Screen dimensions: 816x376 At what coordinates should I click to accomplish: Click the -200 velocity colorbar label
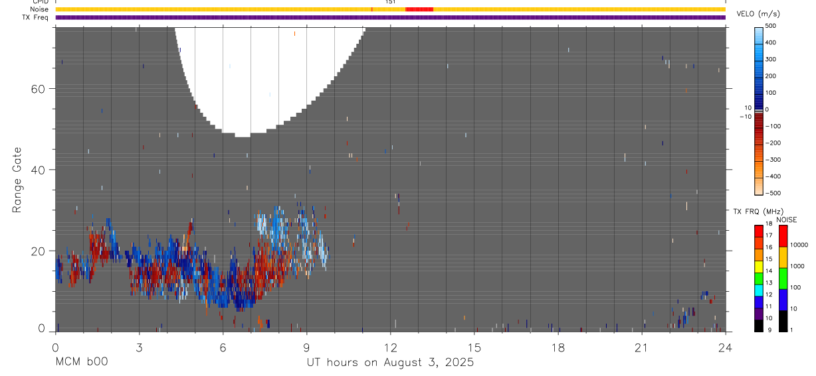[x=772, y=143]
